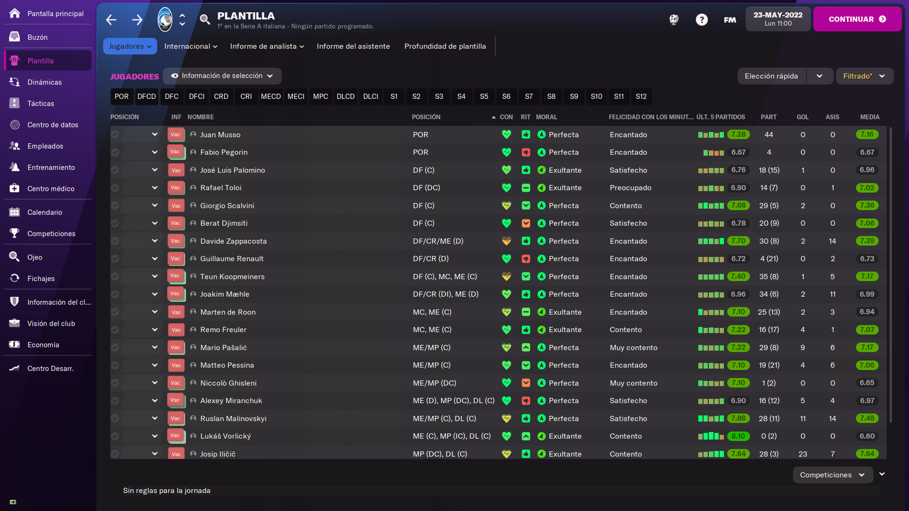Expand the Elección rápida dropdown
The width and height of the screenshot is (909, 511).
click(820, 76)
